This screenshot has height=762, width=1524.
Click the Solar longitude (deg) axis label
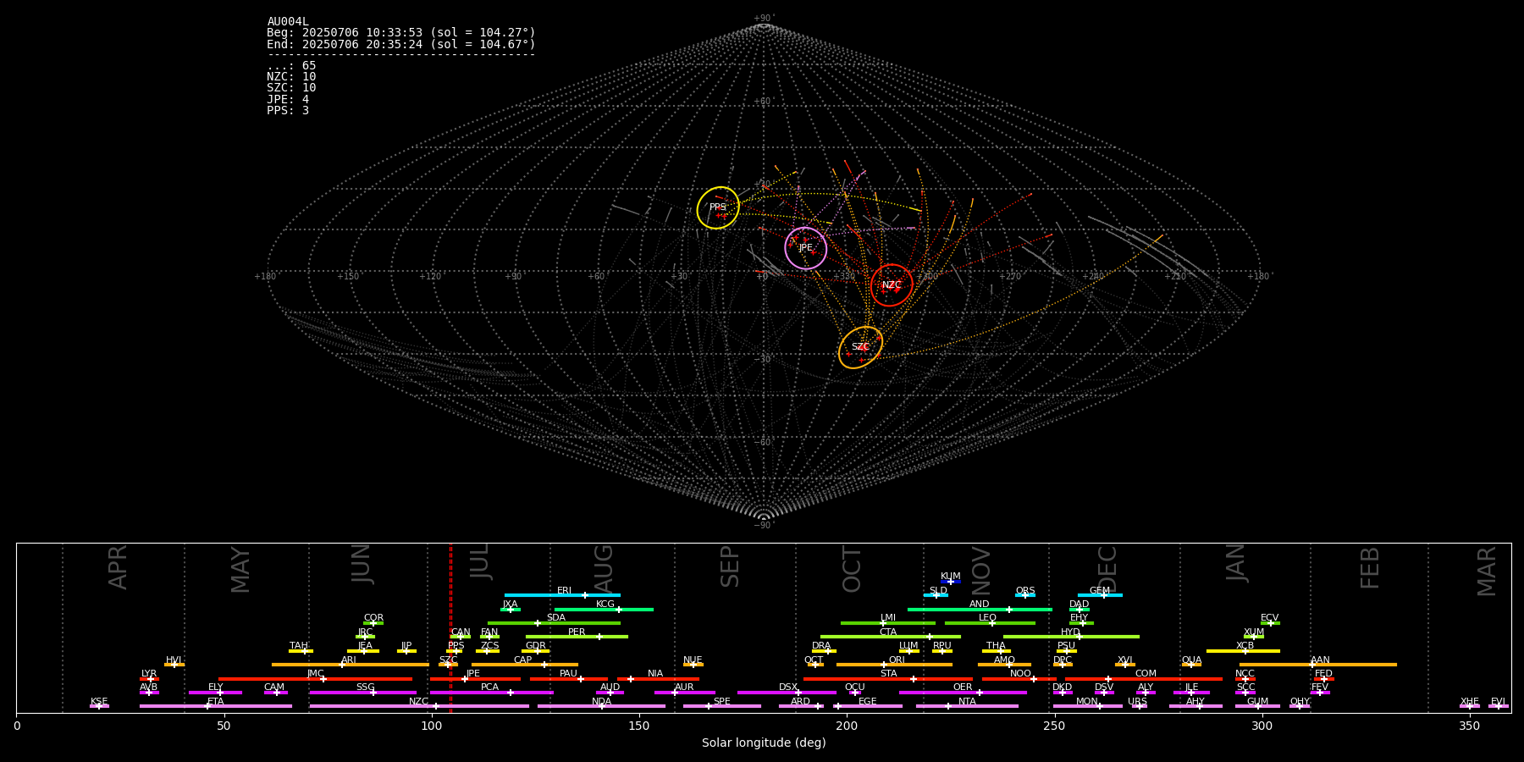point(764,743)
